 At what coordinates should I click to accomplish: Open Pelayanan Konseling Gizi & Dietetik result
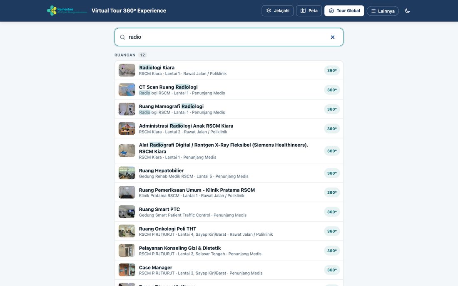(x=229, y=251)
